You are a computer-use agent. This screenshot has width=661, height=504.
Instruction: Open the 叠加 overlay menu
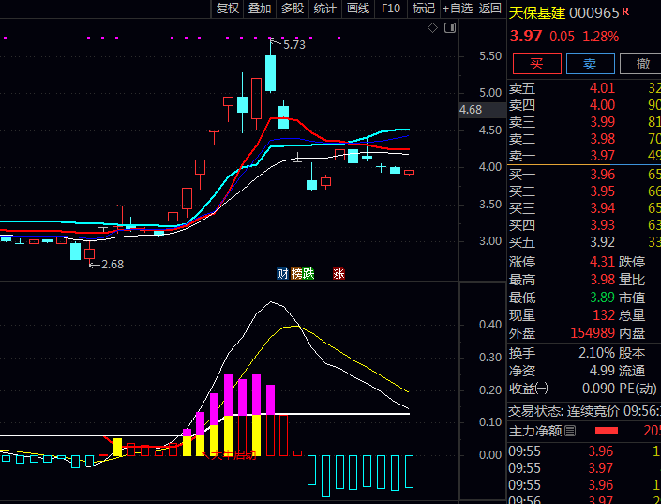[260, 8]
